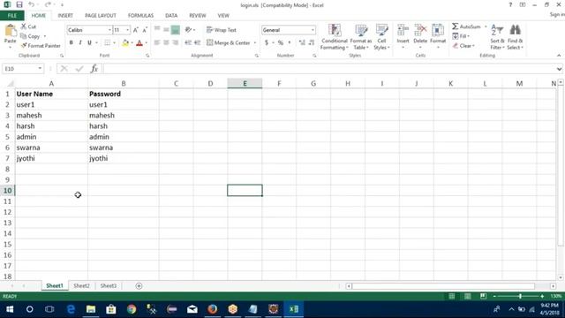This screenshot has width=565, height=318.
Task: Decrease the cell indent
Action: (188, 43)
